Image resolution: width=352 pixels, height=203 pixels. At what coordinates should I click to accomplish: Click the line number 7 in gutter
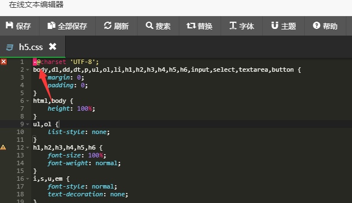(x=22, y=108)
